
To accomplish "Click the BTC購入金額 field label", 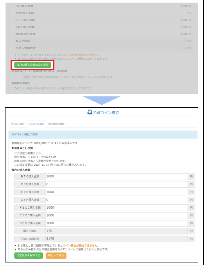I will click(30, 176).
